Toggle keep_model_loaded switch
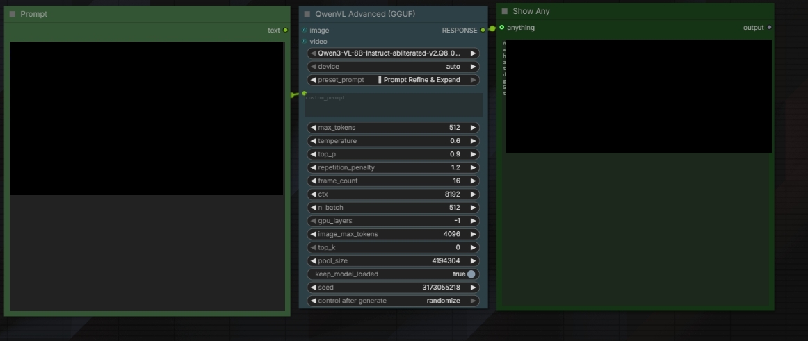 click(x=471, y=274)
